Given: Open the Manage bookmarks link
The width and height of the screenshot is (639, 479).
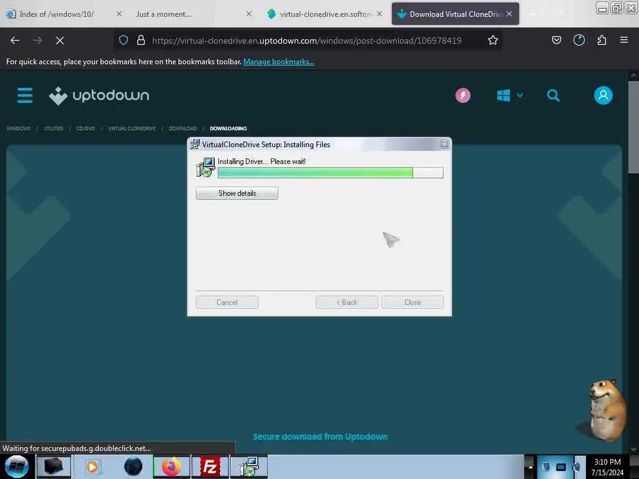Looking at the screenshot, I should pos(279,62).
